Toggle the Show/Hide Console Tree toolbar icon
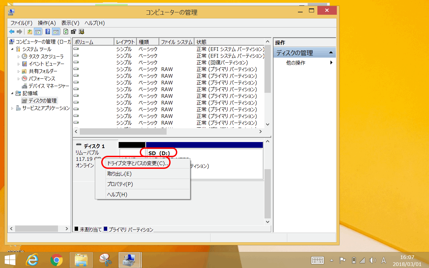This screenshot has height=268, width=429. point(38,32)
